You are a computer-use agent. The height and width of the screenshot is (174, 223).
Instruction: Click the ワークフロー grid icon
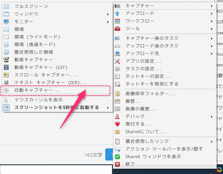(x=117, y=21)
